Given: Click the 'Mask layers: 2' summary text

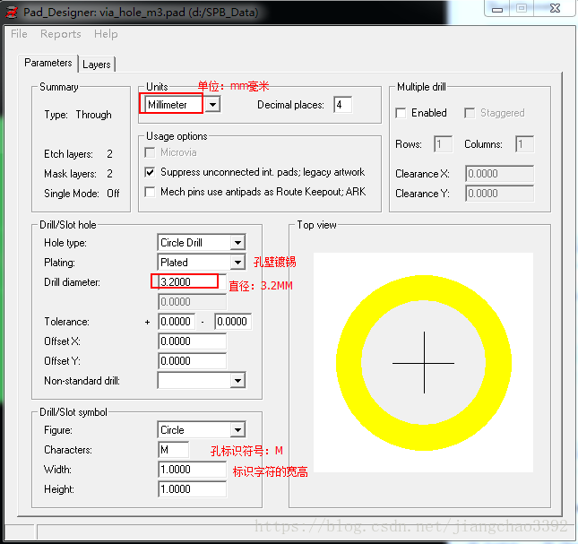Looking at the screenshot, I should [78, 174].
